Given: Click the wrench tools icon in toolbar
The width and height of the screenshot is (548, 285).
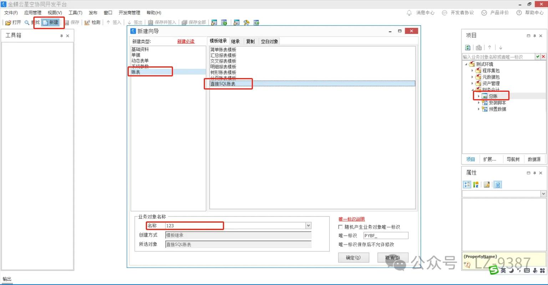Looking at the screenshot, I should (247, 22).
